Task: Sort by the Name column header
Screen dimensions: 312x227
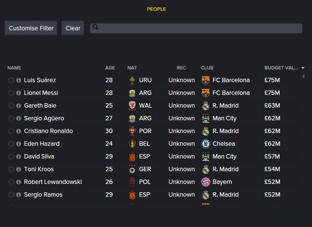Action: point(14,68)
